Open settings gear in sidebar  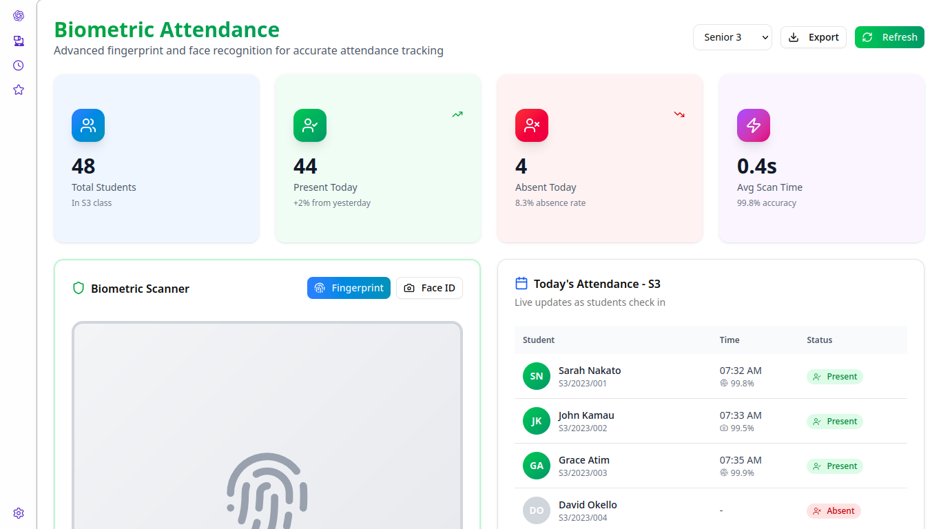(19, 513)
